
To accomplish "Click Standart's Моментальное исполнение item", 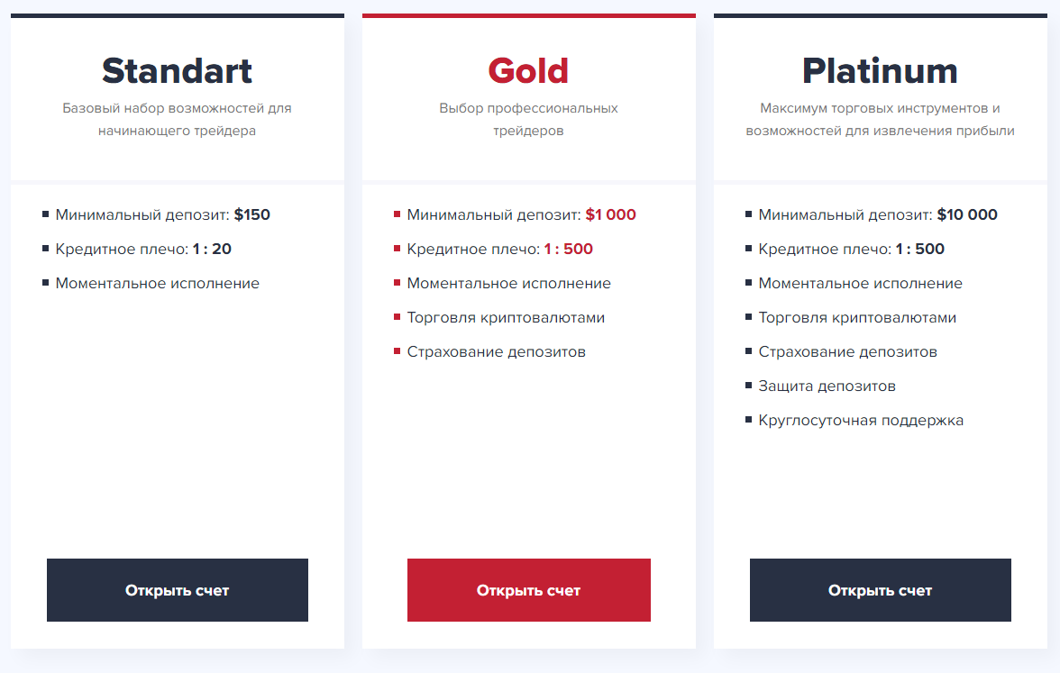I will 158,283.
